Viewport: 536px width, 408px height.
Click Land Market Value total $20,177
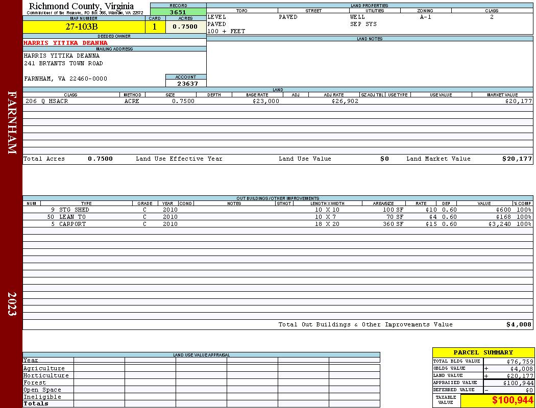pos(517,159)
